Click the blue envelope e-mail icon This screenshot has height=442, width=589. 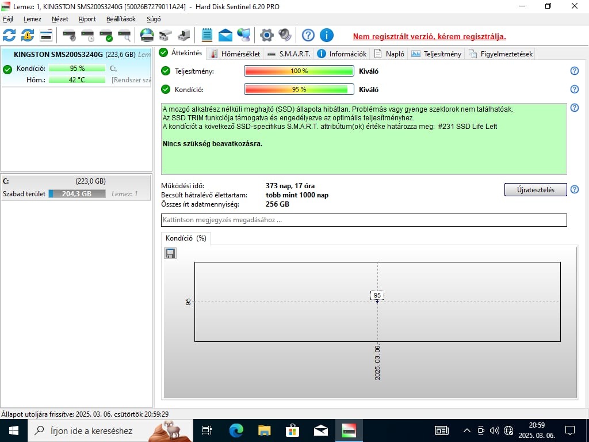coord(225,35)
